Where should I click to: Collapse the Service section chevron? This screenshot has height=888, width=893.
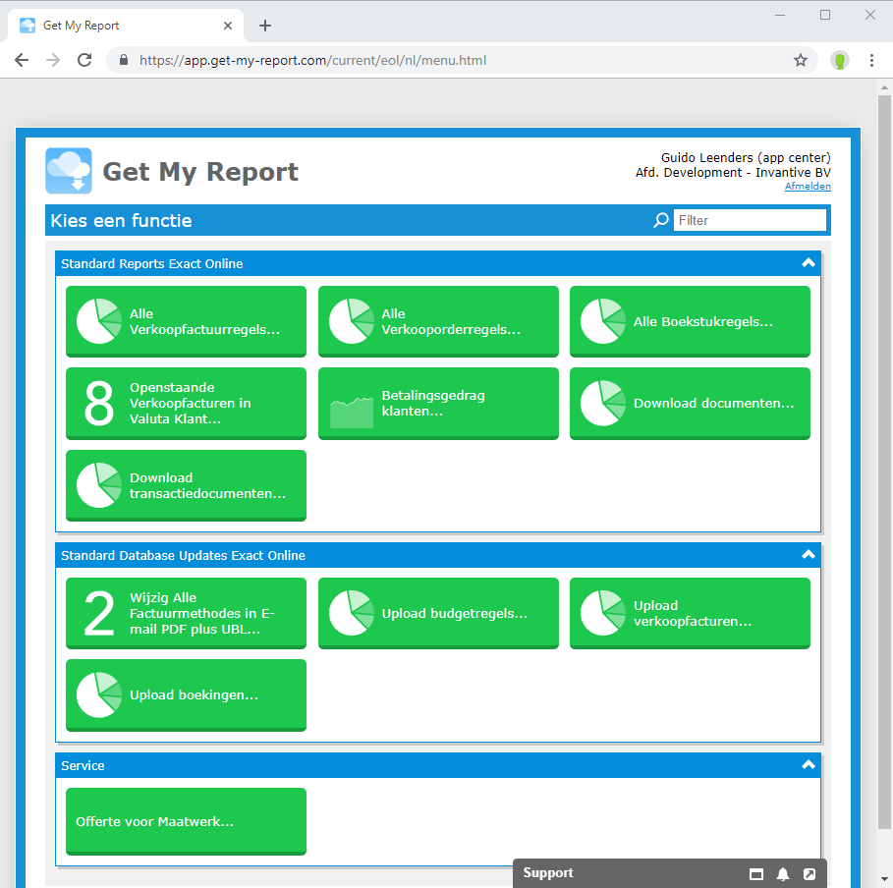click(809, 765)
